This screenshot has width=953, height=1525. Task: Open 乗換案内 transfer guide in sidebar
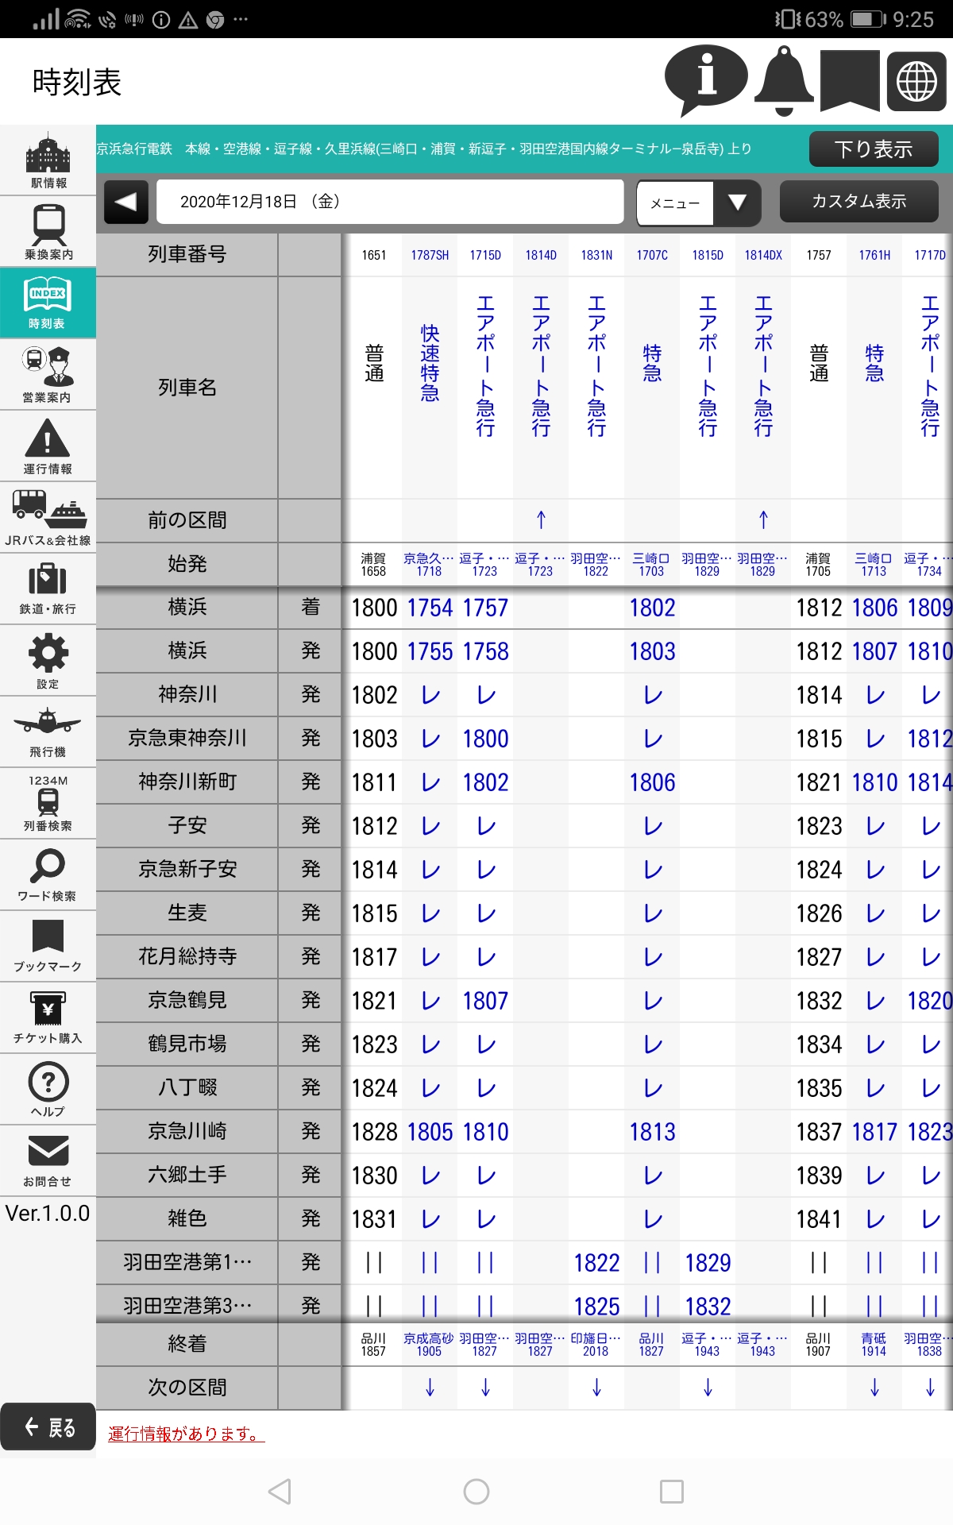(48, 231)
